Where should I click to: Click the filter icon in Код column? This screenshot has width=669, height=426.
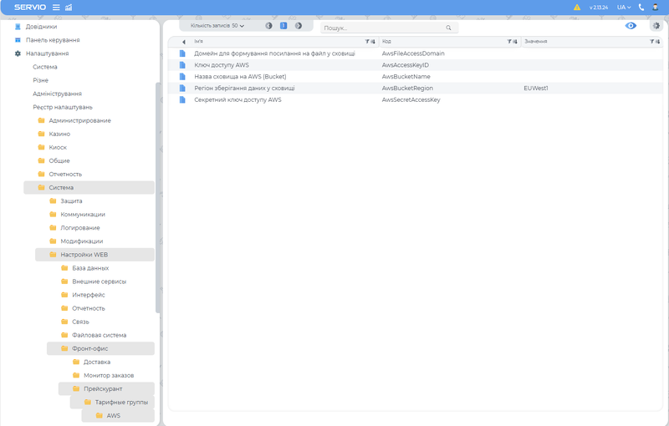(510, 41)
